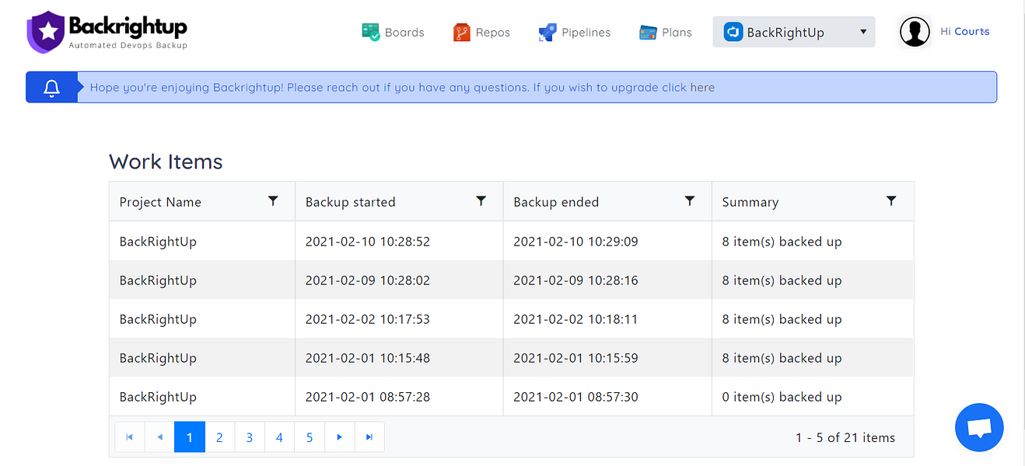
Task: Go to the first page arrow
Action: coord(130,437)
